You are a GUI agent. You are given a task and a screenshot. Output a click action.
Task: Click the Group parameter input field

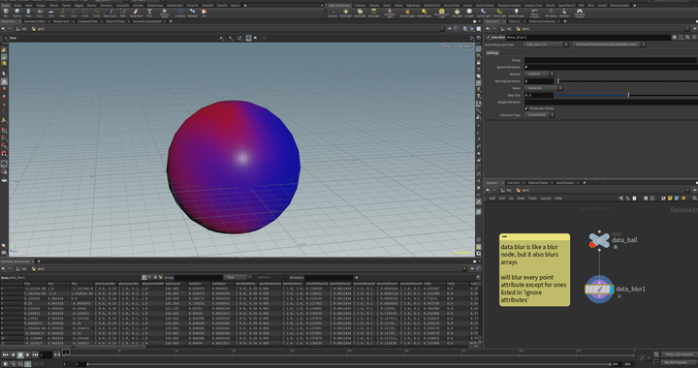611,60
